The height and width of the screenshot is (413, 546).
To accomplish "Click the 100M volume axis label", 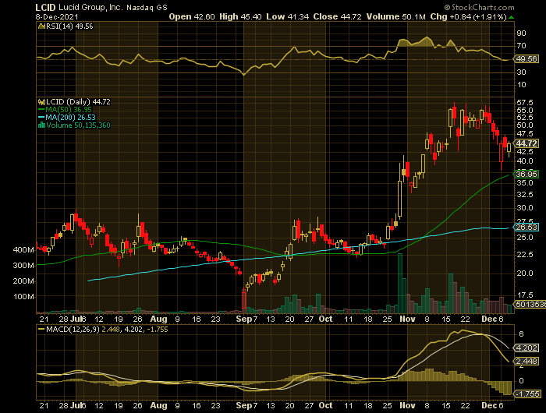I will click(x=23, y=297).
